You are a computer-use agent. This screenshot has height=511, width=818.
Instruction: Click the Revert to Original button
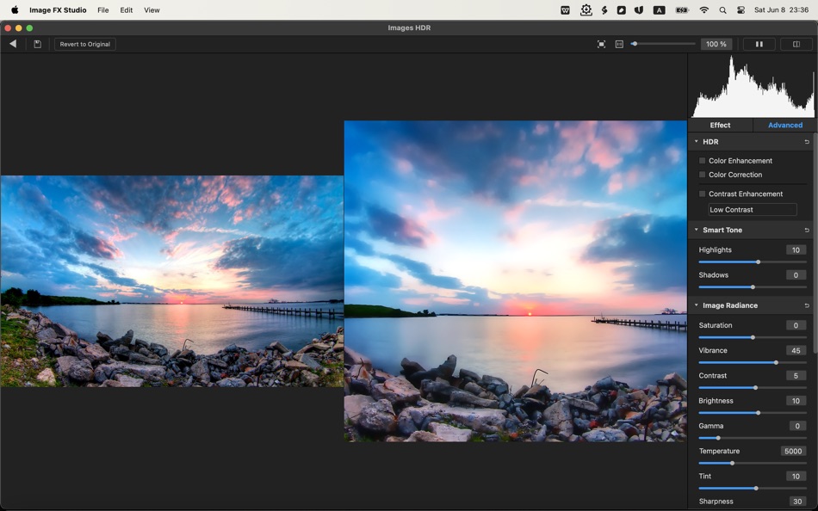click(84, 44)
